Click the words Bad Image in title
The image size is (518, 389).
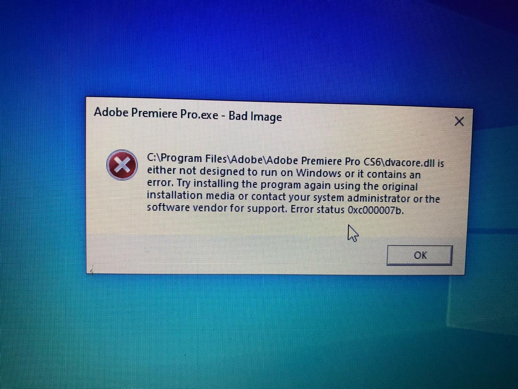(255, 117)
